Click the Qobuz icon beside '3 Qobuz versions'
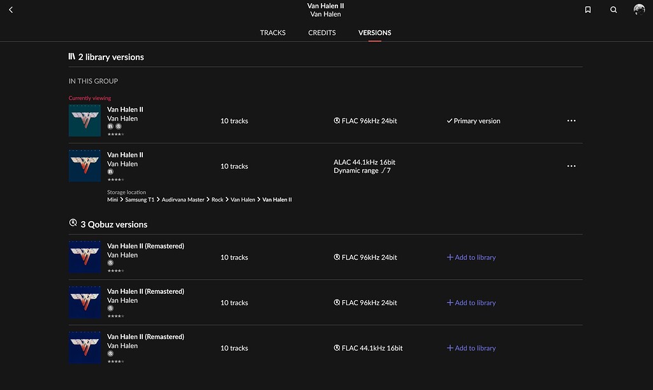This screenshot has height=390, width=653. [73, 223]
